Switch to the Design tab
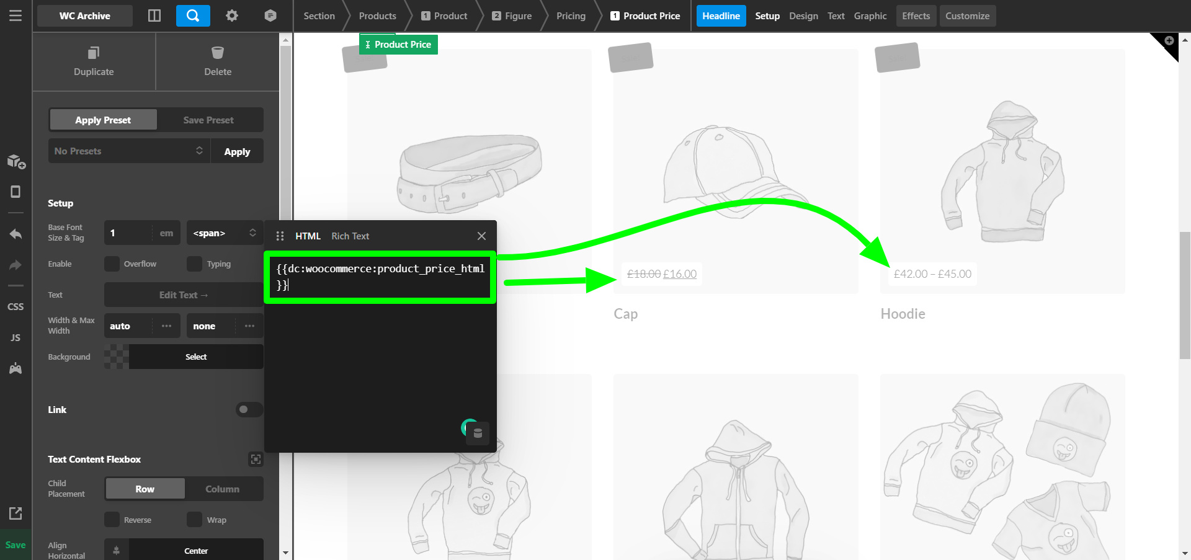This screenshot has height=560, width=1191. click(803, 16)
